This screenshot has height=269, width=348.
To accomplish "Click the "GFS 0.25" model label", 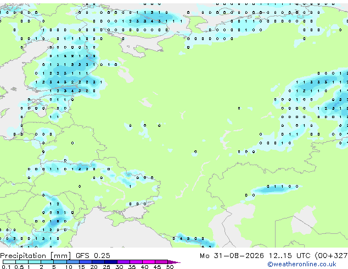I will pos(93,256).
